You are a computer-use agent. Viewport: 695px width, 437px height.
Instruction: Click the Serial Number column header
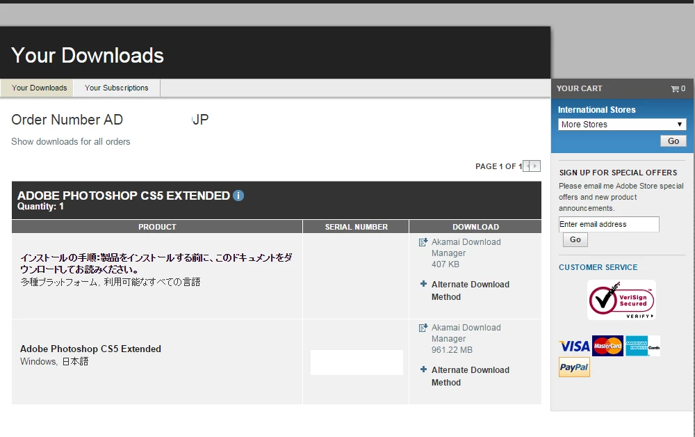(x=356, y=227)
